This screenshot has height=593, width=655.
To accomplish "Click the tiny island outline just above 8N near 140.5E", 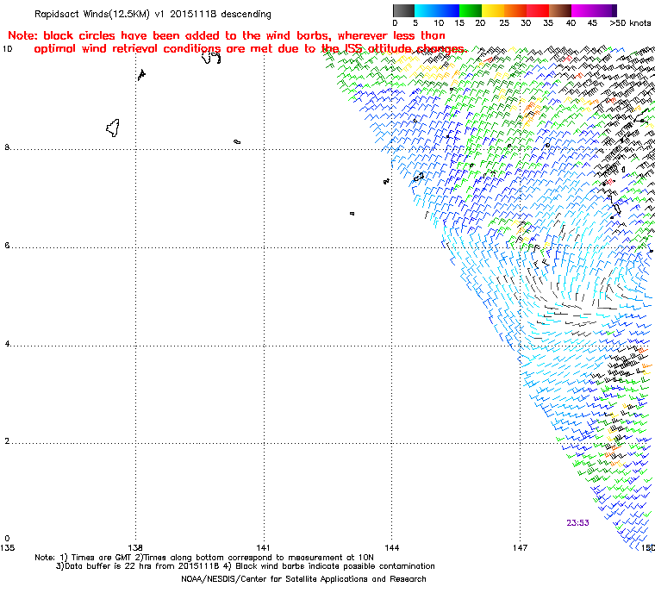I will pyautogui.click(x=237, y=142).
